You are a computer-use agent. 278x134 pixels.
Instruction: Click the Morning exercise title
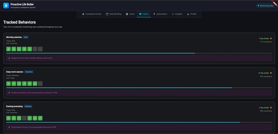[x=14, y=37]
